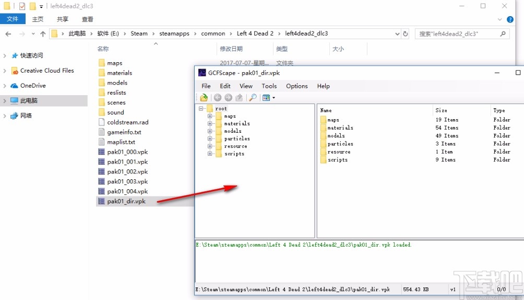Image resolution: width=524 pixels, height=300 pixels.
Task: Open the File menu in GCFScape
Action: pos(206,86)
